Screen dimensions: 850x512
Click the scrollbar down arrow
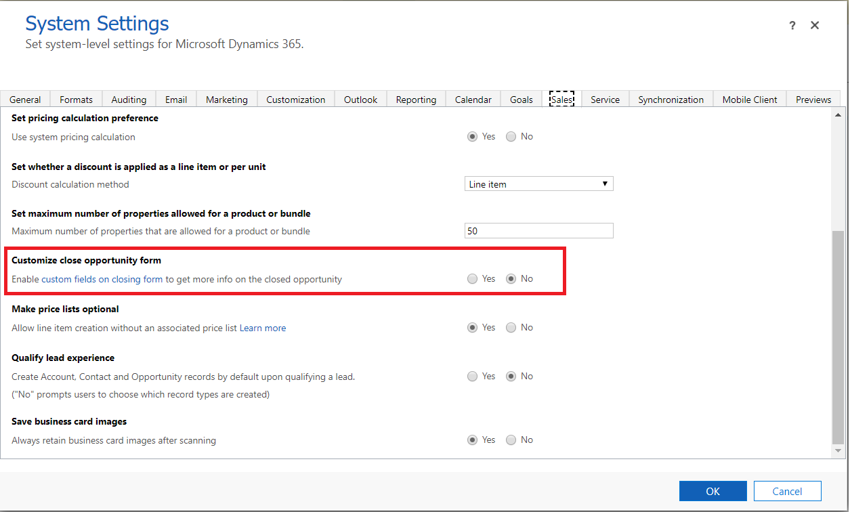click(838, 450)
